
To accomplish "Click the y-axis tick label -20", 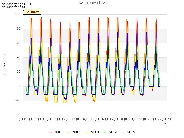I will [x=18, y=100].
